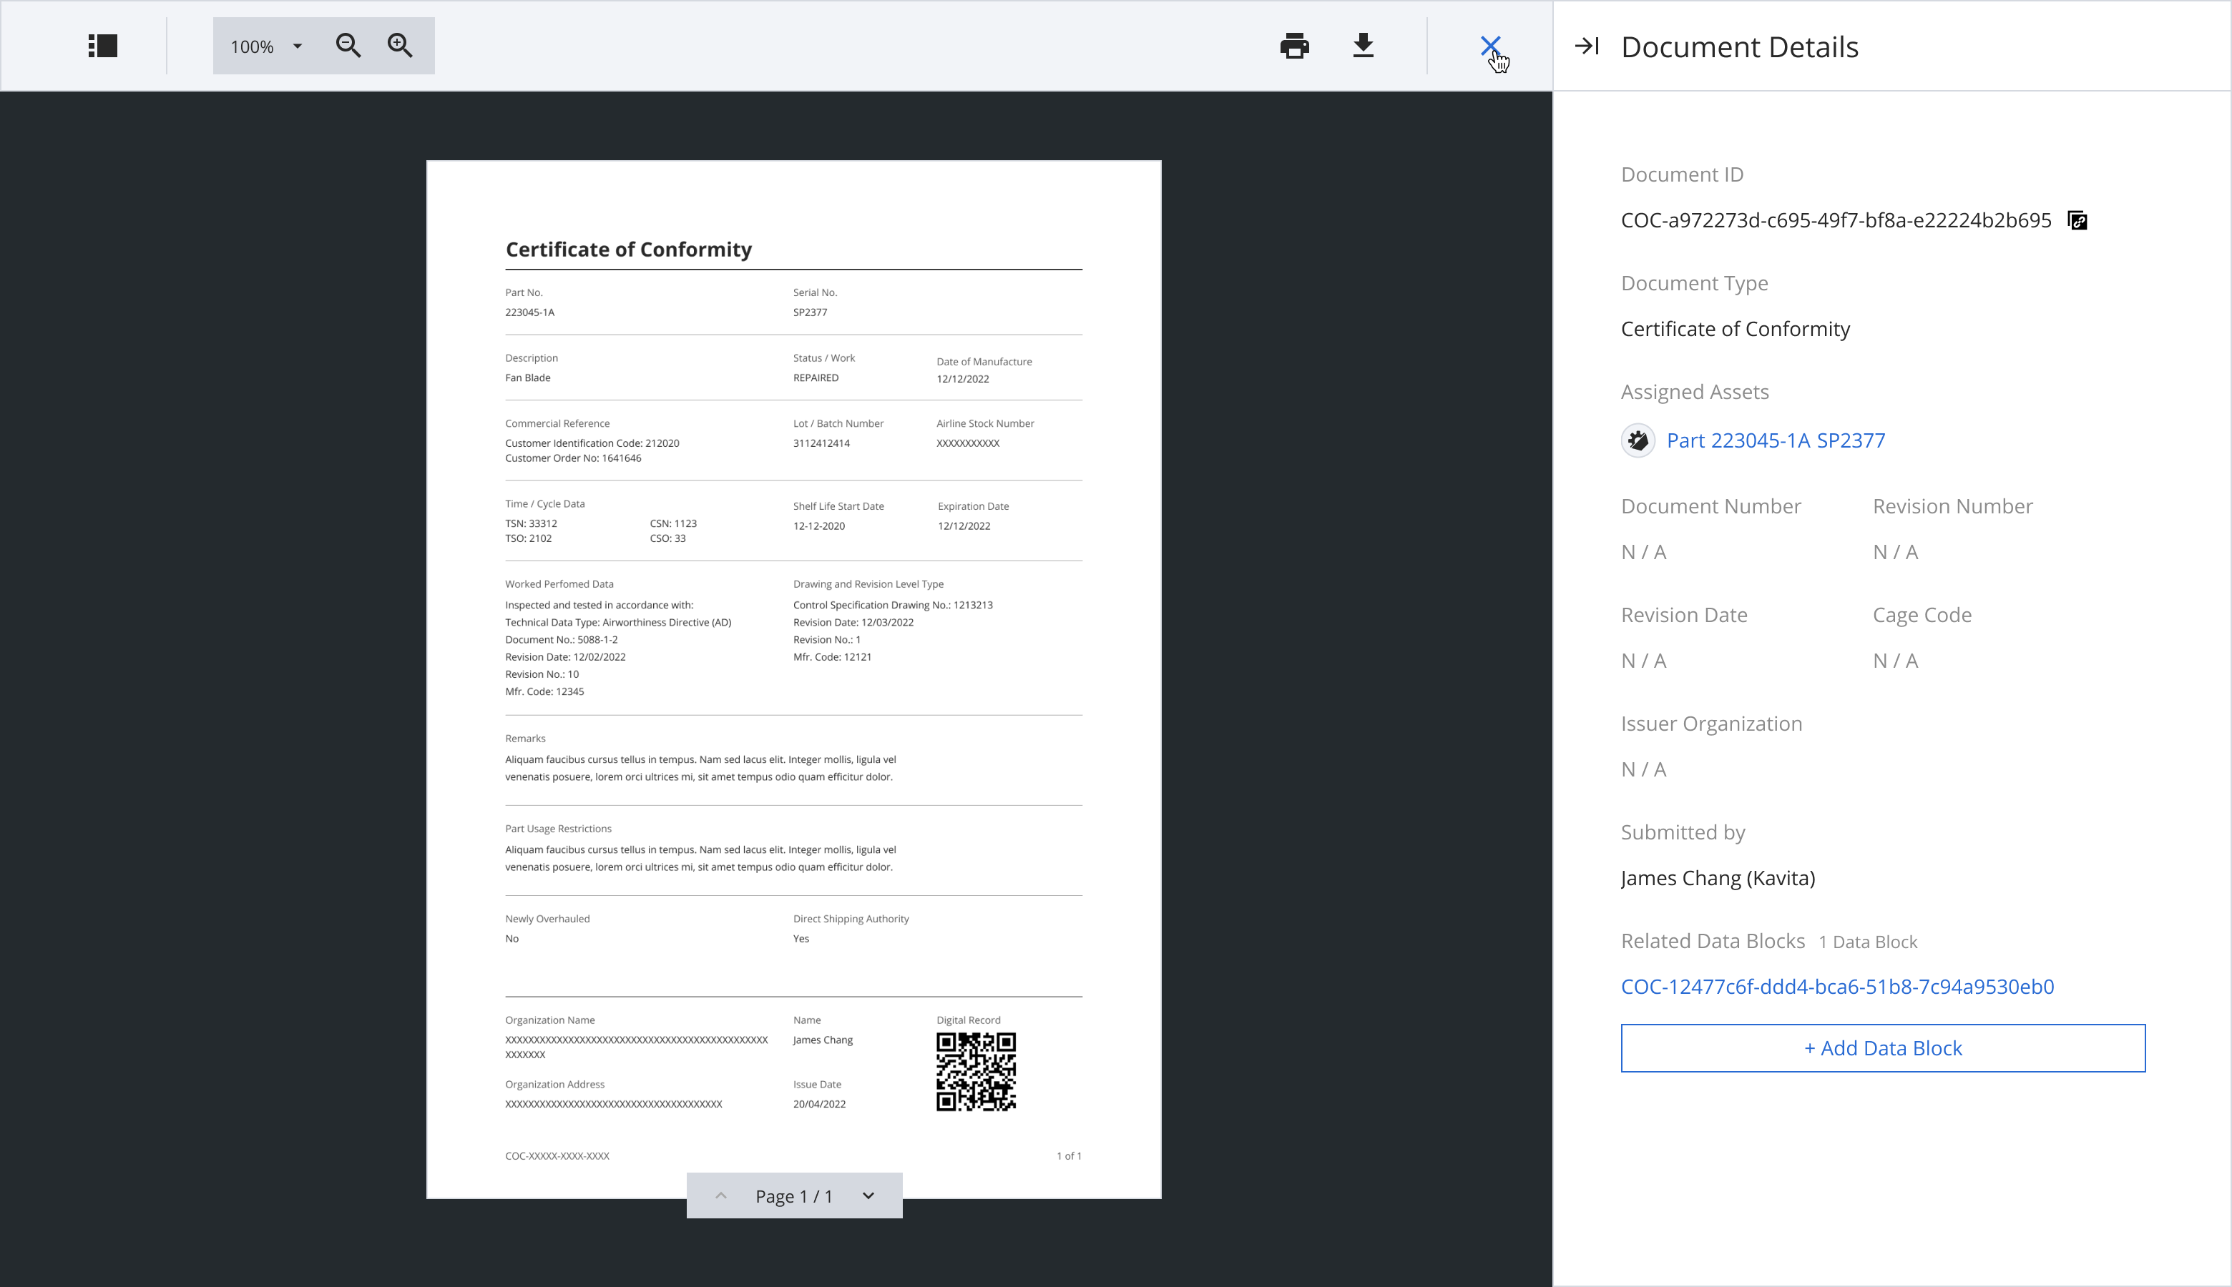Open related data block COC-12477c6f link

(x=1836, y=987)
